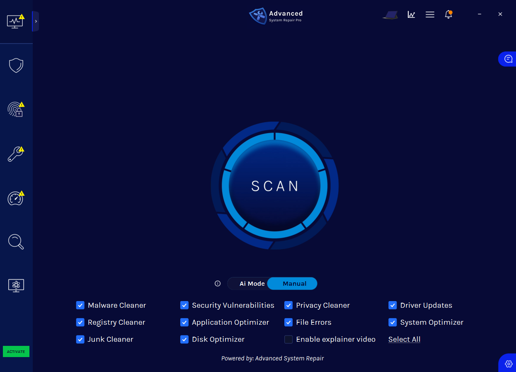
Task: Minimize the application window
Action: point(480,14)
